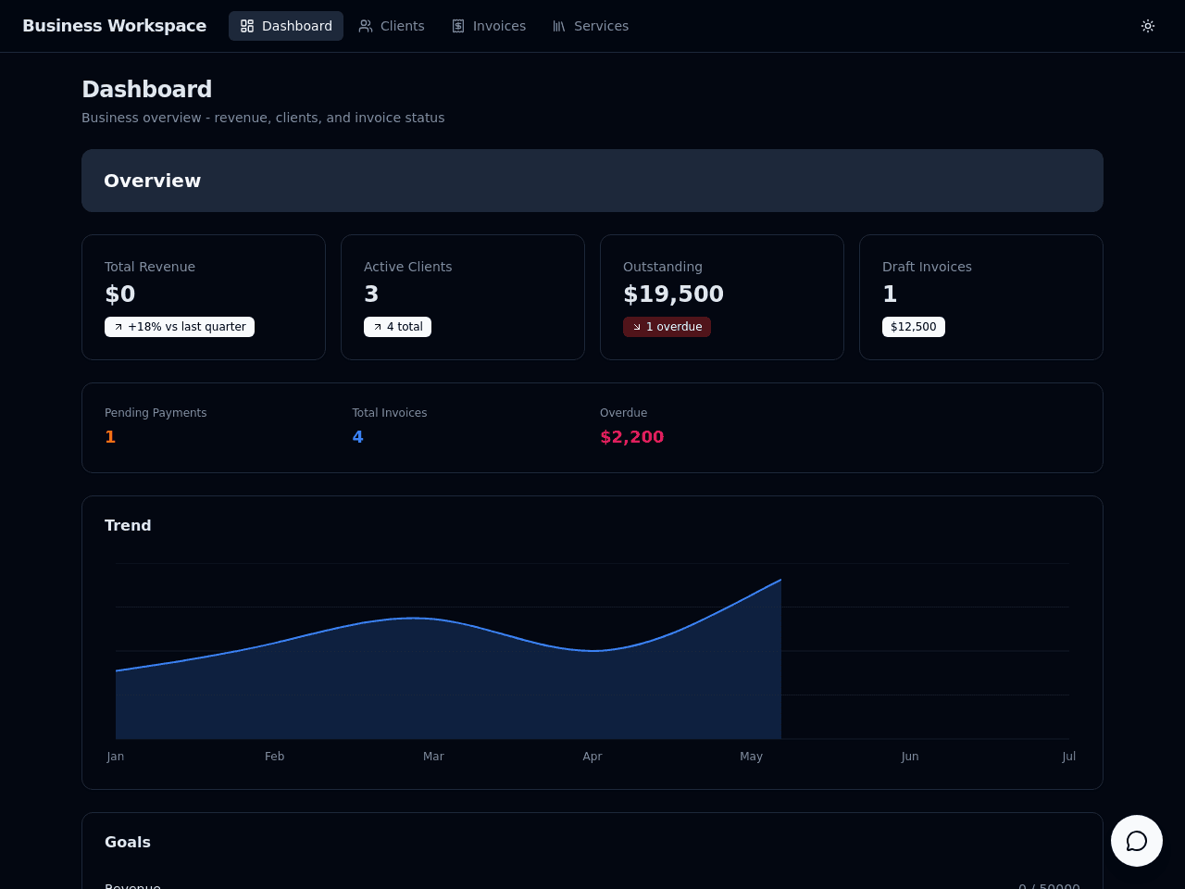1185x889 pixels.
Task: Open the Clients tab
Action: click(x=392, y=26)
